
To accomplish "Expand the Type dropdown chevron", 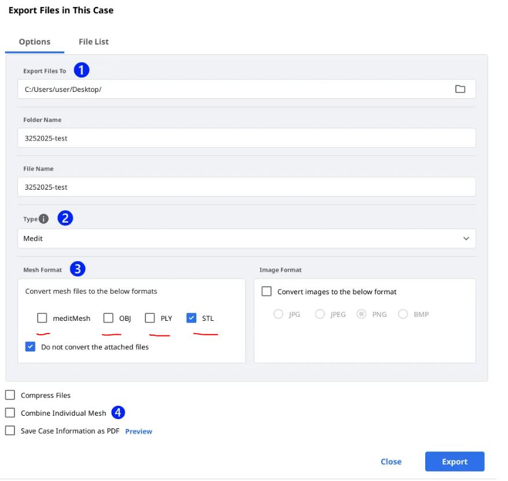I will [x=466, y=239].
